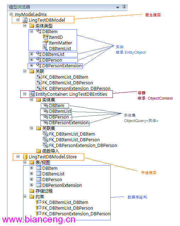Click the DBItem entity type icon
Viewport: 180px width, 226px height.
point(39,31)
